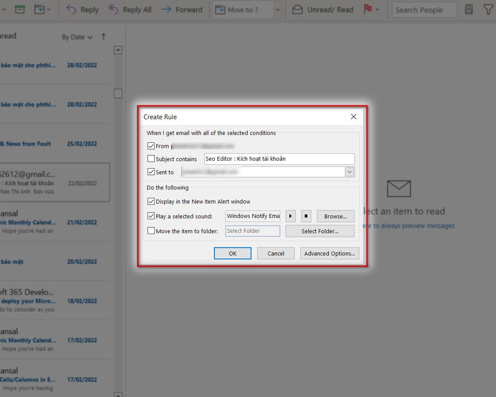496x397 pixels.
Task: Click the Select Folder... button
Action: pos(320,231)
